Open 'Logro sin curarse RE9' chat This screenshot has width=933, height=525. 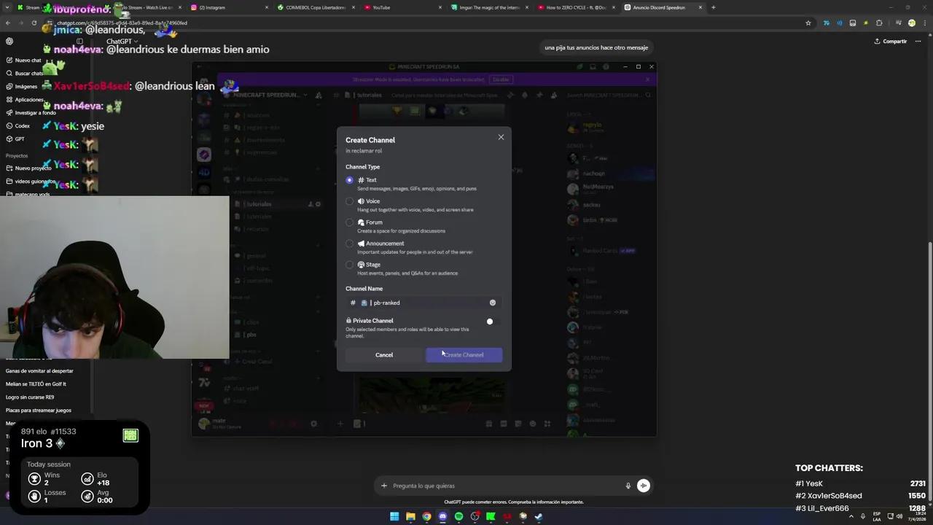pyautogui.click(x=30, y=397)
